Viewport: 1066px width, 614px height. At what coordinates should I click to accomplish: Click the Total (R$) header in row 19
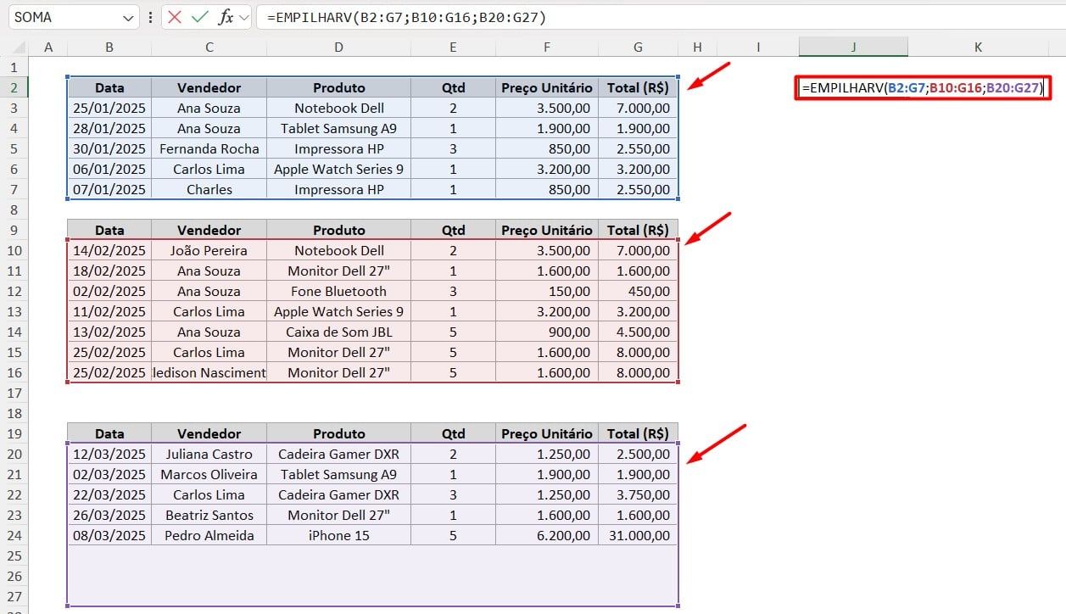point(638,433)
